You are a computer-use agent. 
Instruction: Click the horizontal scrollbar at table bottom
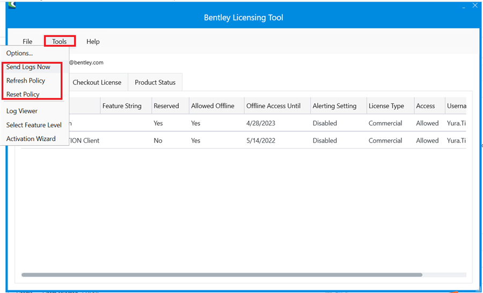(221, 275)
